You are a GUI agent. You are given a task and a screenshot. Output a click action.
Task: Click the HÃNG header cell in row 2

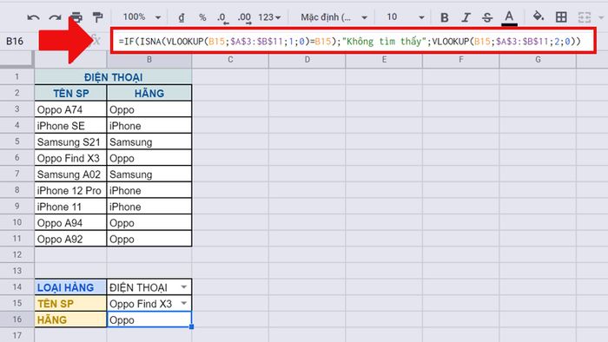coord(149,93)
